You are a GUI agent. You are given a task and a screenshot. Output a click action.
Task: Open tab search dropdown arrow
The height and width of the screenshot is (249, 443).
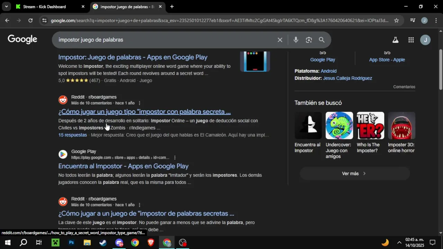pos(6,7)
